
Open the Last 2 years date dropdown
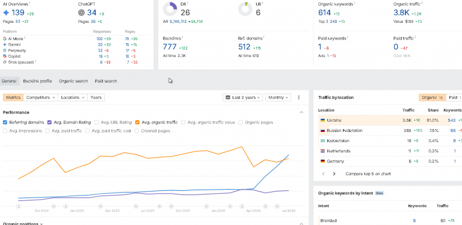[243, 98]
